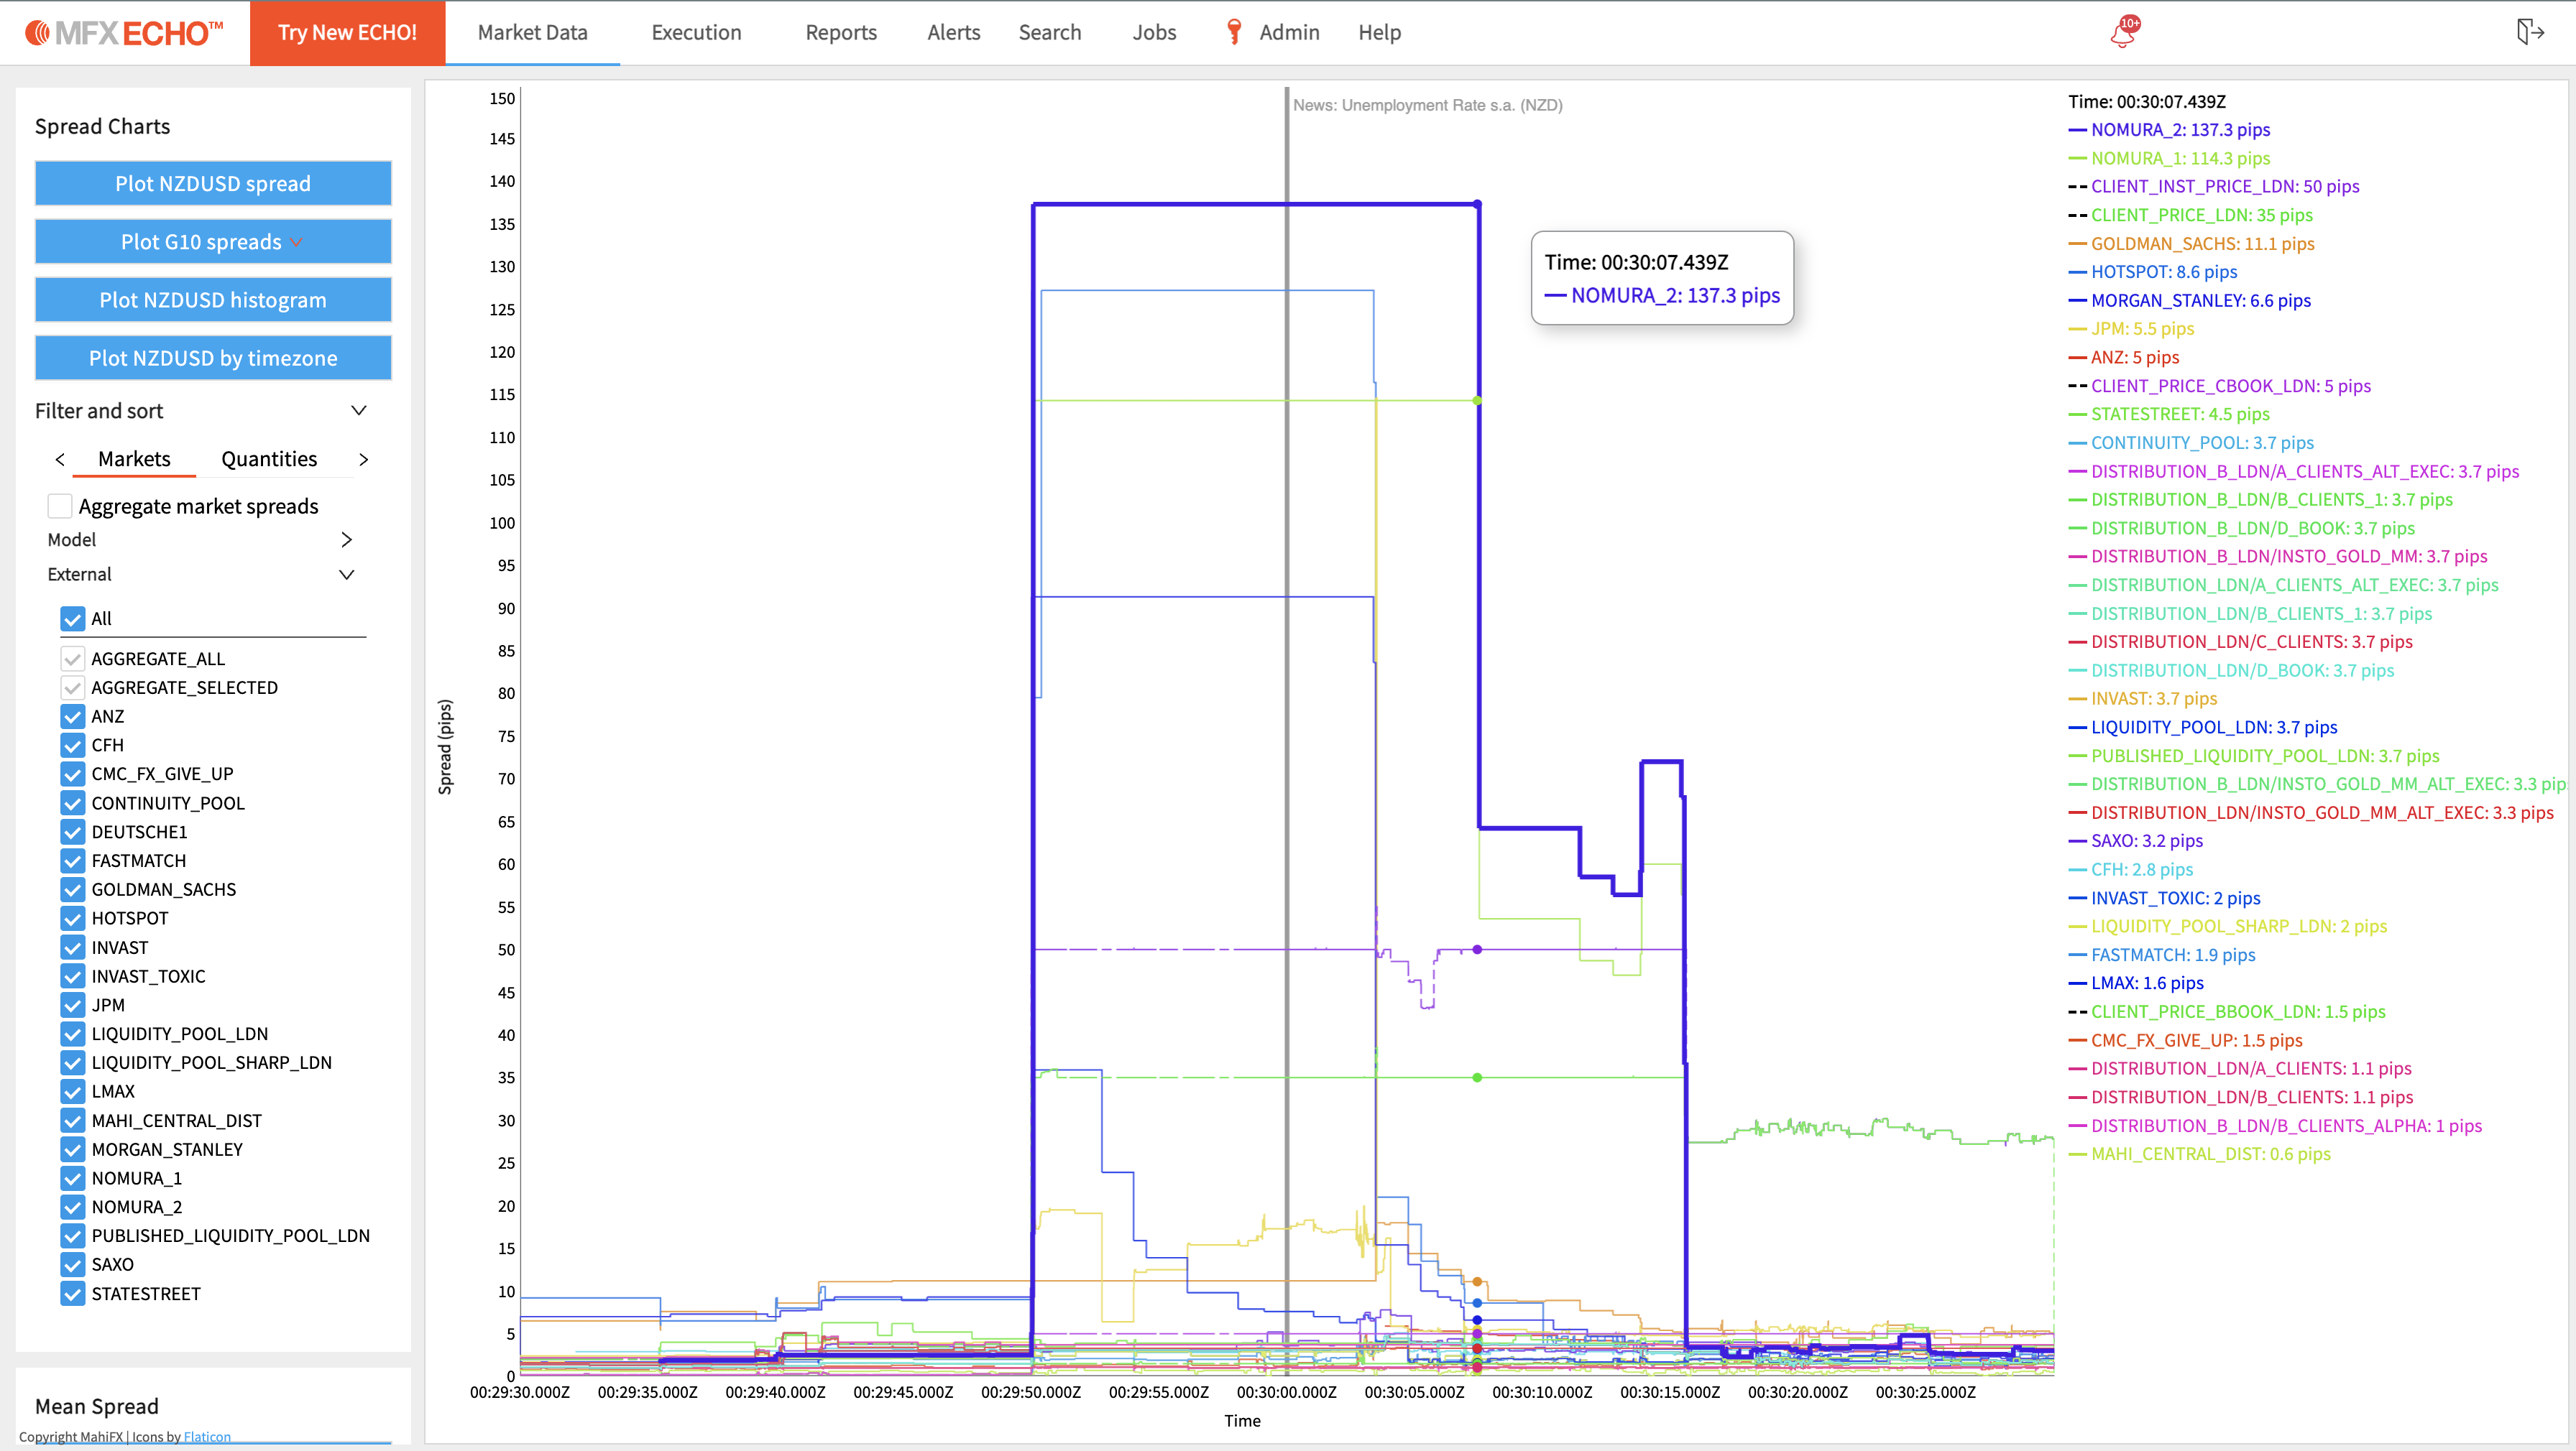Uncheck the HOTSPOT checkbox
Viewport: 2576px width, 1451px height.
[x=72, y=918]
